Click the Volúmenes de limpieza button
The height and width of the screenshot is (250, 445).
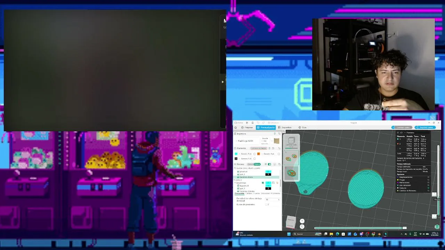point(258,148)
